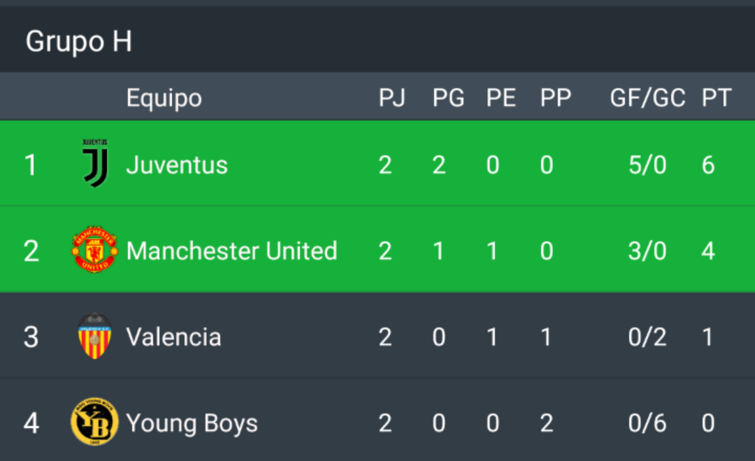
Task: Click the PT column header
Action: (717, 98)
